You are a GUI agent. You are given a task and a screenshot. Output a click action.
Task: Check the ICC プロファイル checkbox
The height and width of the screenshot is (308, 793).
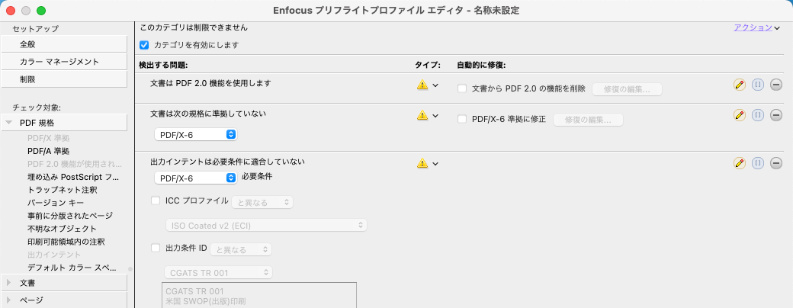click(157, 201)
